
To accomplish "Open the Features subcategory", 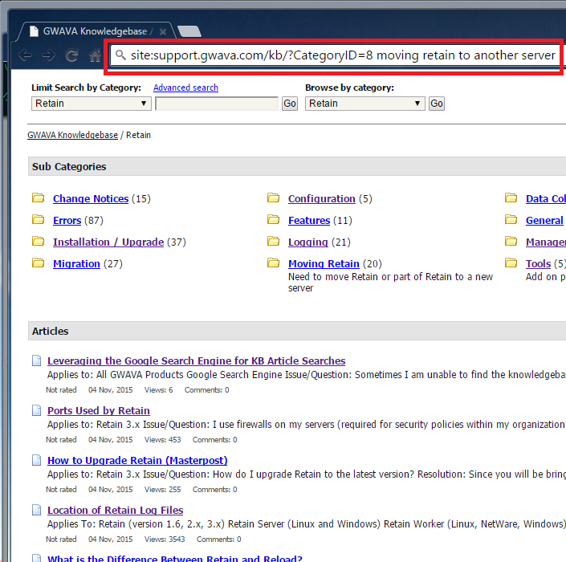I will click(309, 221).
